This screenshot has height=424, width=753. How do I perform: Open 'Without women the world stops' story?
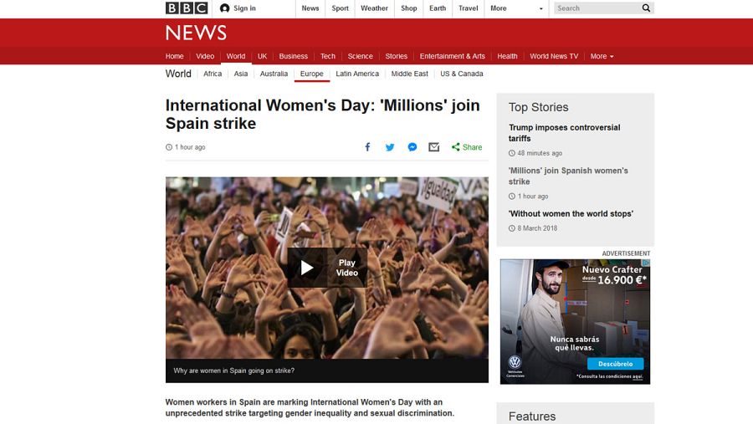(x=571, y=214)
